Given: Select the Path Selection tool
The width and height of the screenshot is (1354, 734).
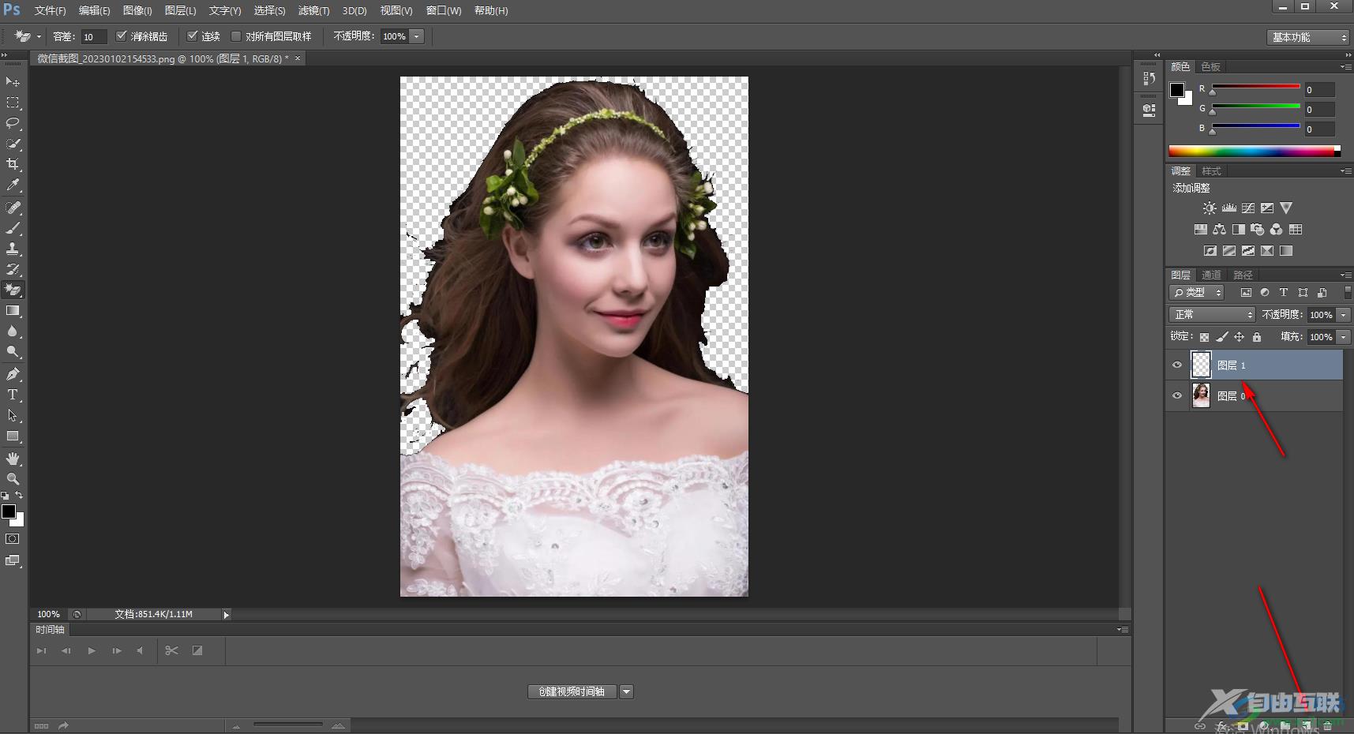Looking at the screenshot, I should 13,415.
